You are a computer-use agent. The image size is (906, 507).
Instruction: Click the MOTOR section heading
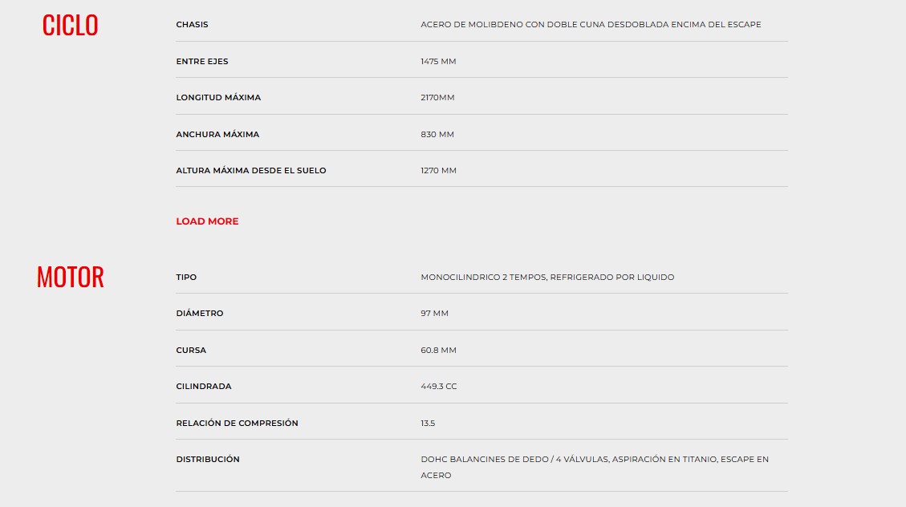tap(70, 278)
